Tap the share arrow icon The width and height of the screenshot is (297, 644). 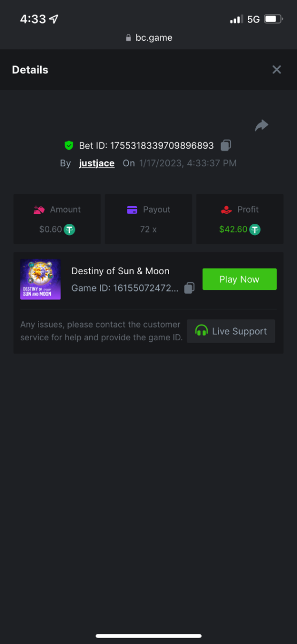262,126
